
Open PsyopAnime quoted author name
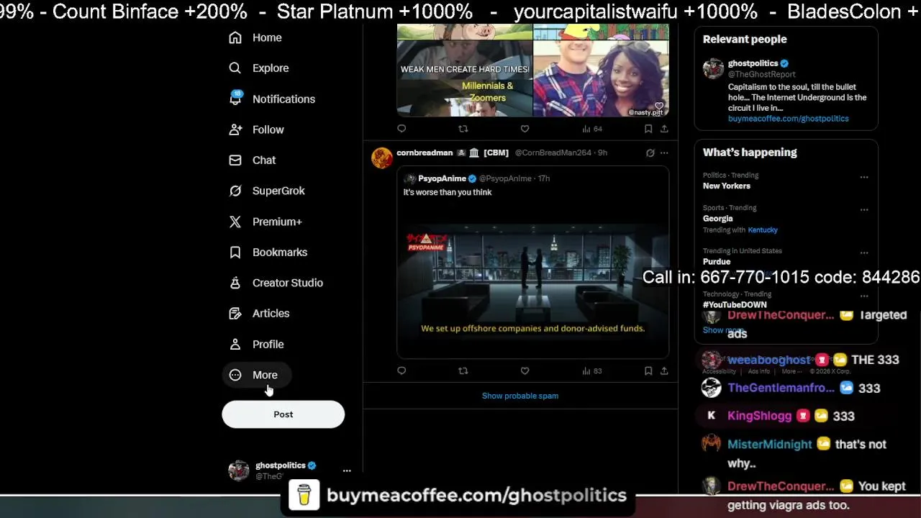(x=442, y=178)
